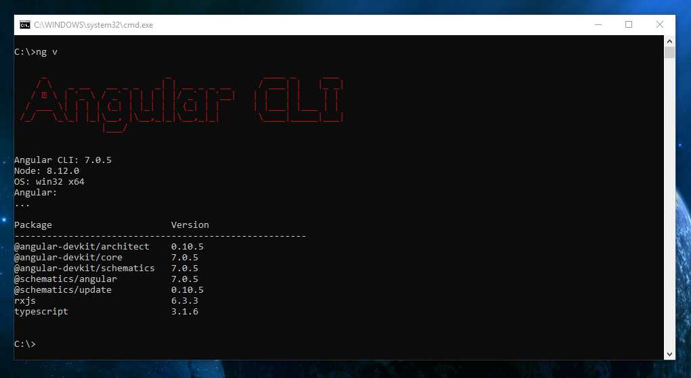Maximize the cmd.exe window
691x378 pixels.
click(x=629, y=24)
